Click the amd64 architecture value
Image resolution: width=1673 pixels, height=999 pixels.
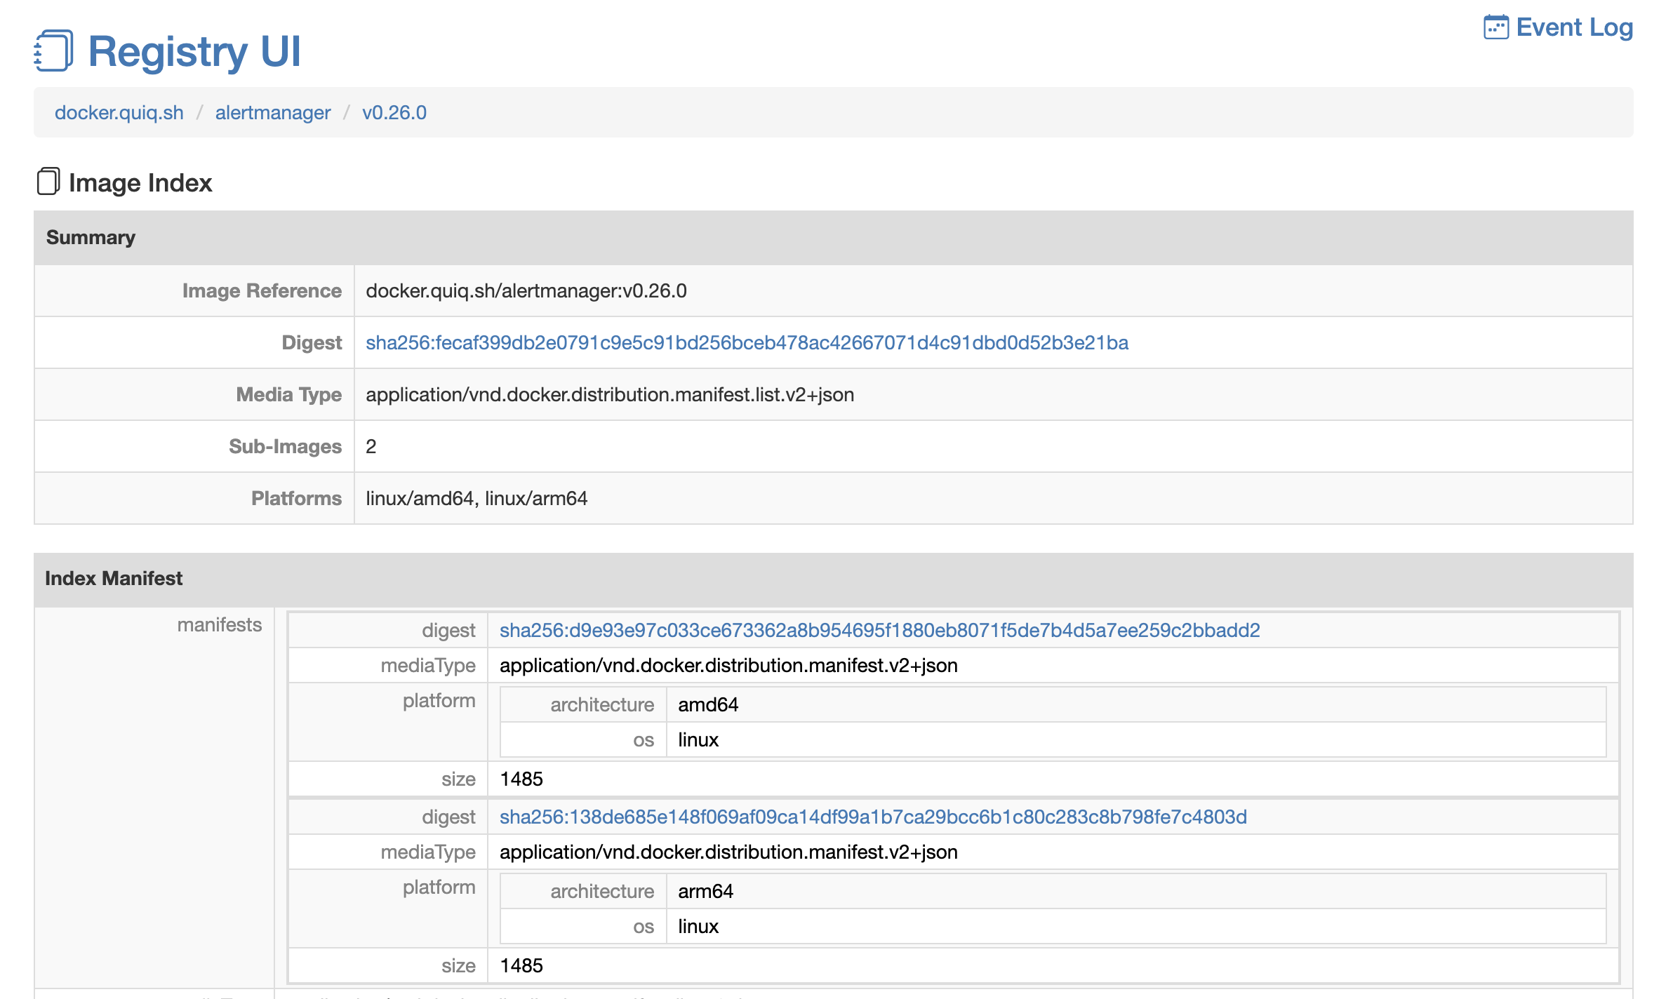point(708,704)
